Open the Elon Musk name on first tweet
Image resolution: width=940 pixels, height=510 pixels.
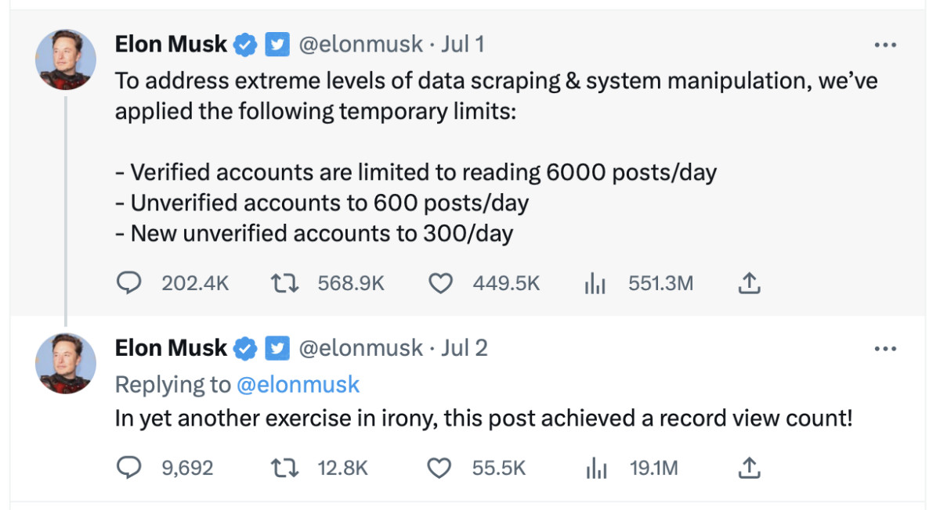click(171, 45)
